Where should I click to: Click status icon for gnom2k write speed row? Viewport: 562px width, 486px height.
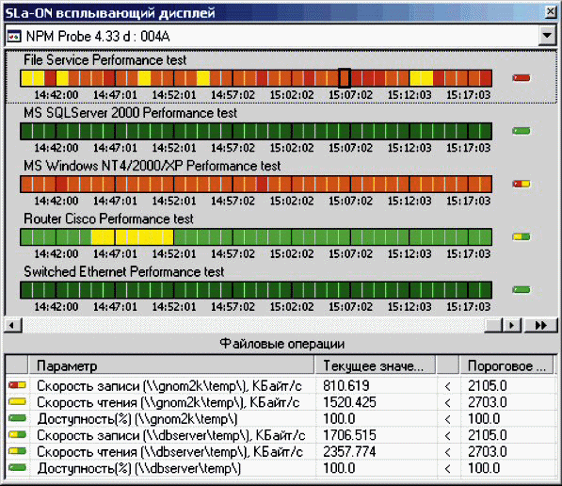[17, 385]
